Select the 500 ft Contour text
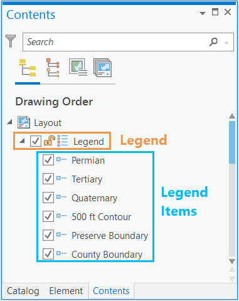 [x=102, y=217]
